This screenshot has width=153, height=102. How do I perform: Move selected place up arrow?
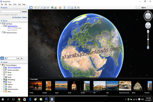click(18, 58)
